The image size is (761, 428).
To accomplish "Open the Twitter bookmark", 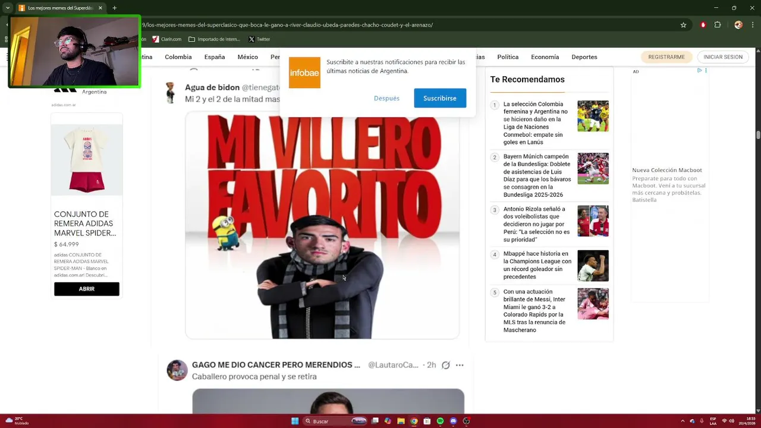I will [259, 39].
